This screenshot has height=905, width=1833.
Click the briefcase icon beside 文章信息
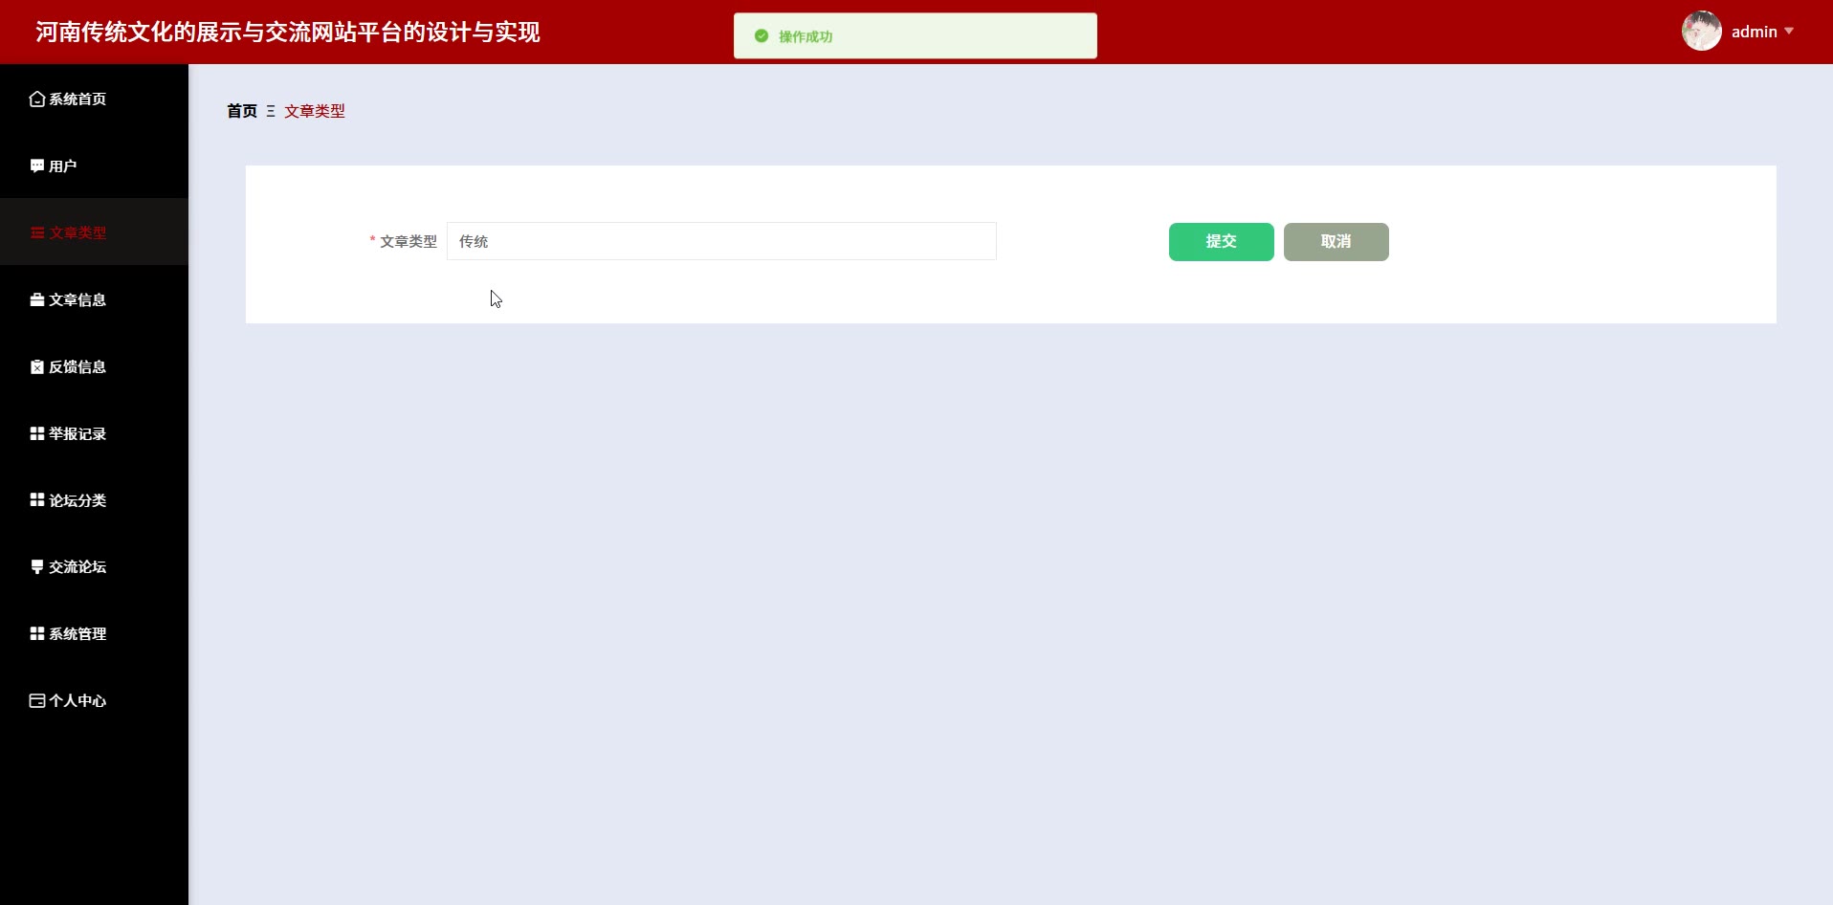[37, 299]
